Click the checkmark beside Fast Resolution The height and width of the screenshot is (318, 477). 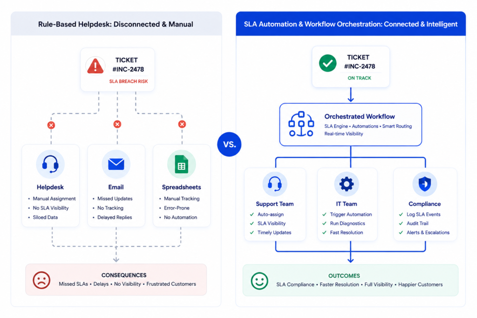[x=324, y=233]
